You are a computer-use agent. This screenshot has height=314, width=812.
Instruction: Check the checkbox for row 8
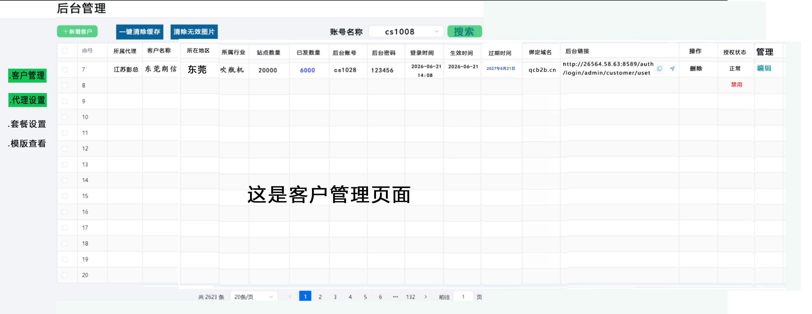65,85
